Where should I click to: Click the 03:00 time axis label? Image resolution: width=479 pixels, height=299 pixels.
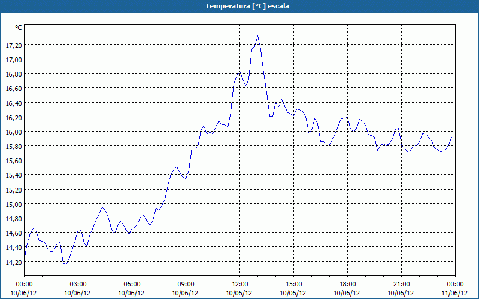[x=78, y=285]
